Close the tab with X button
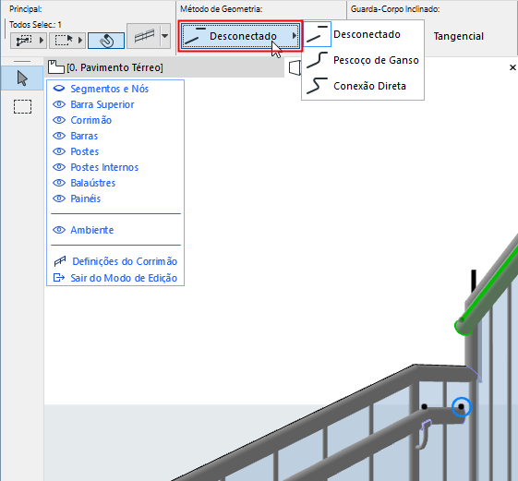Viewport: 518px width, 481px height. 512,67
